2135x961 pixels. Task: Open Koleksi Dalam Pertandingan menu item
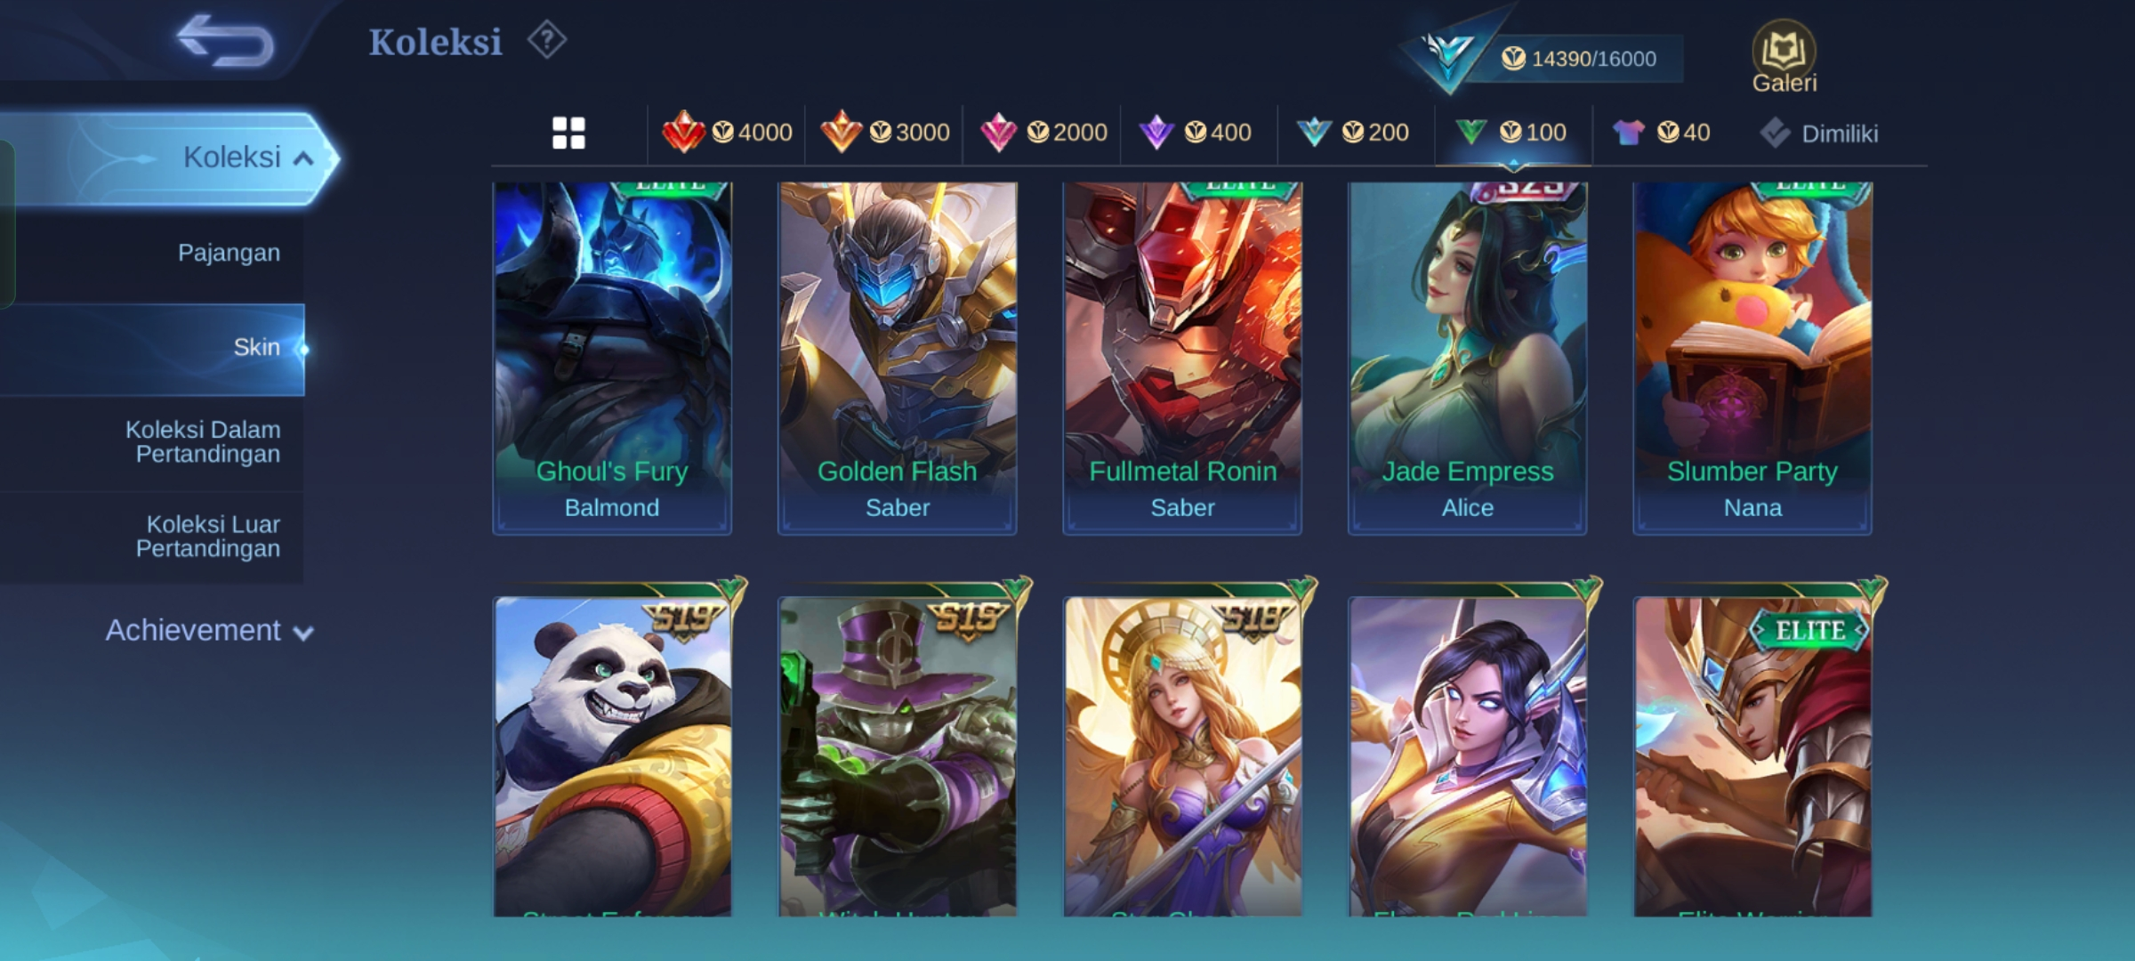click(203, 441)
